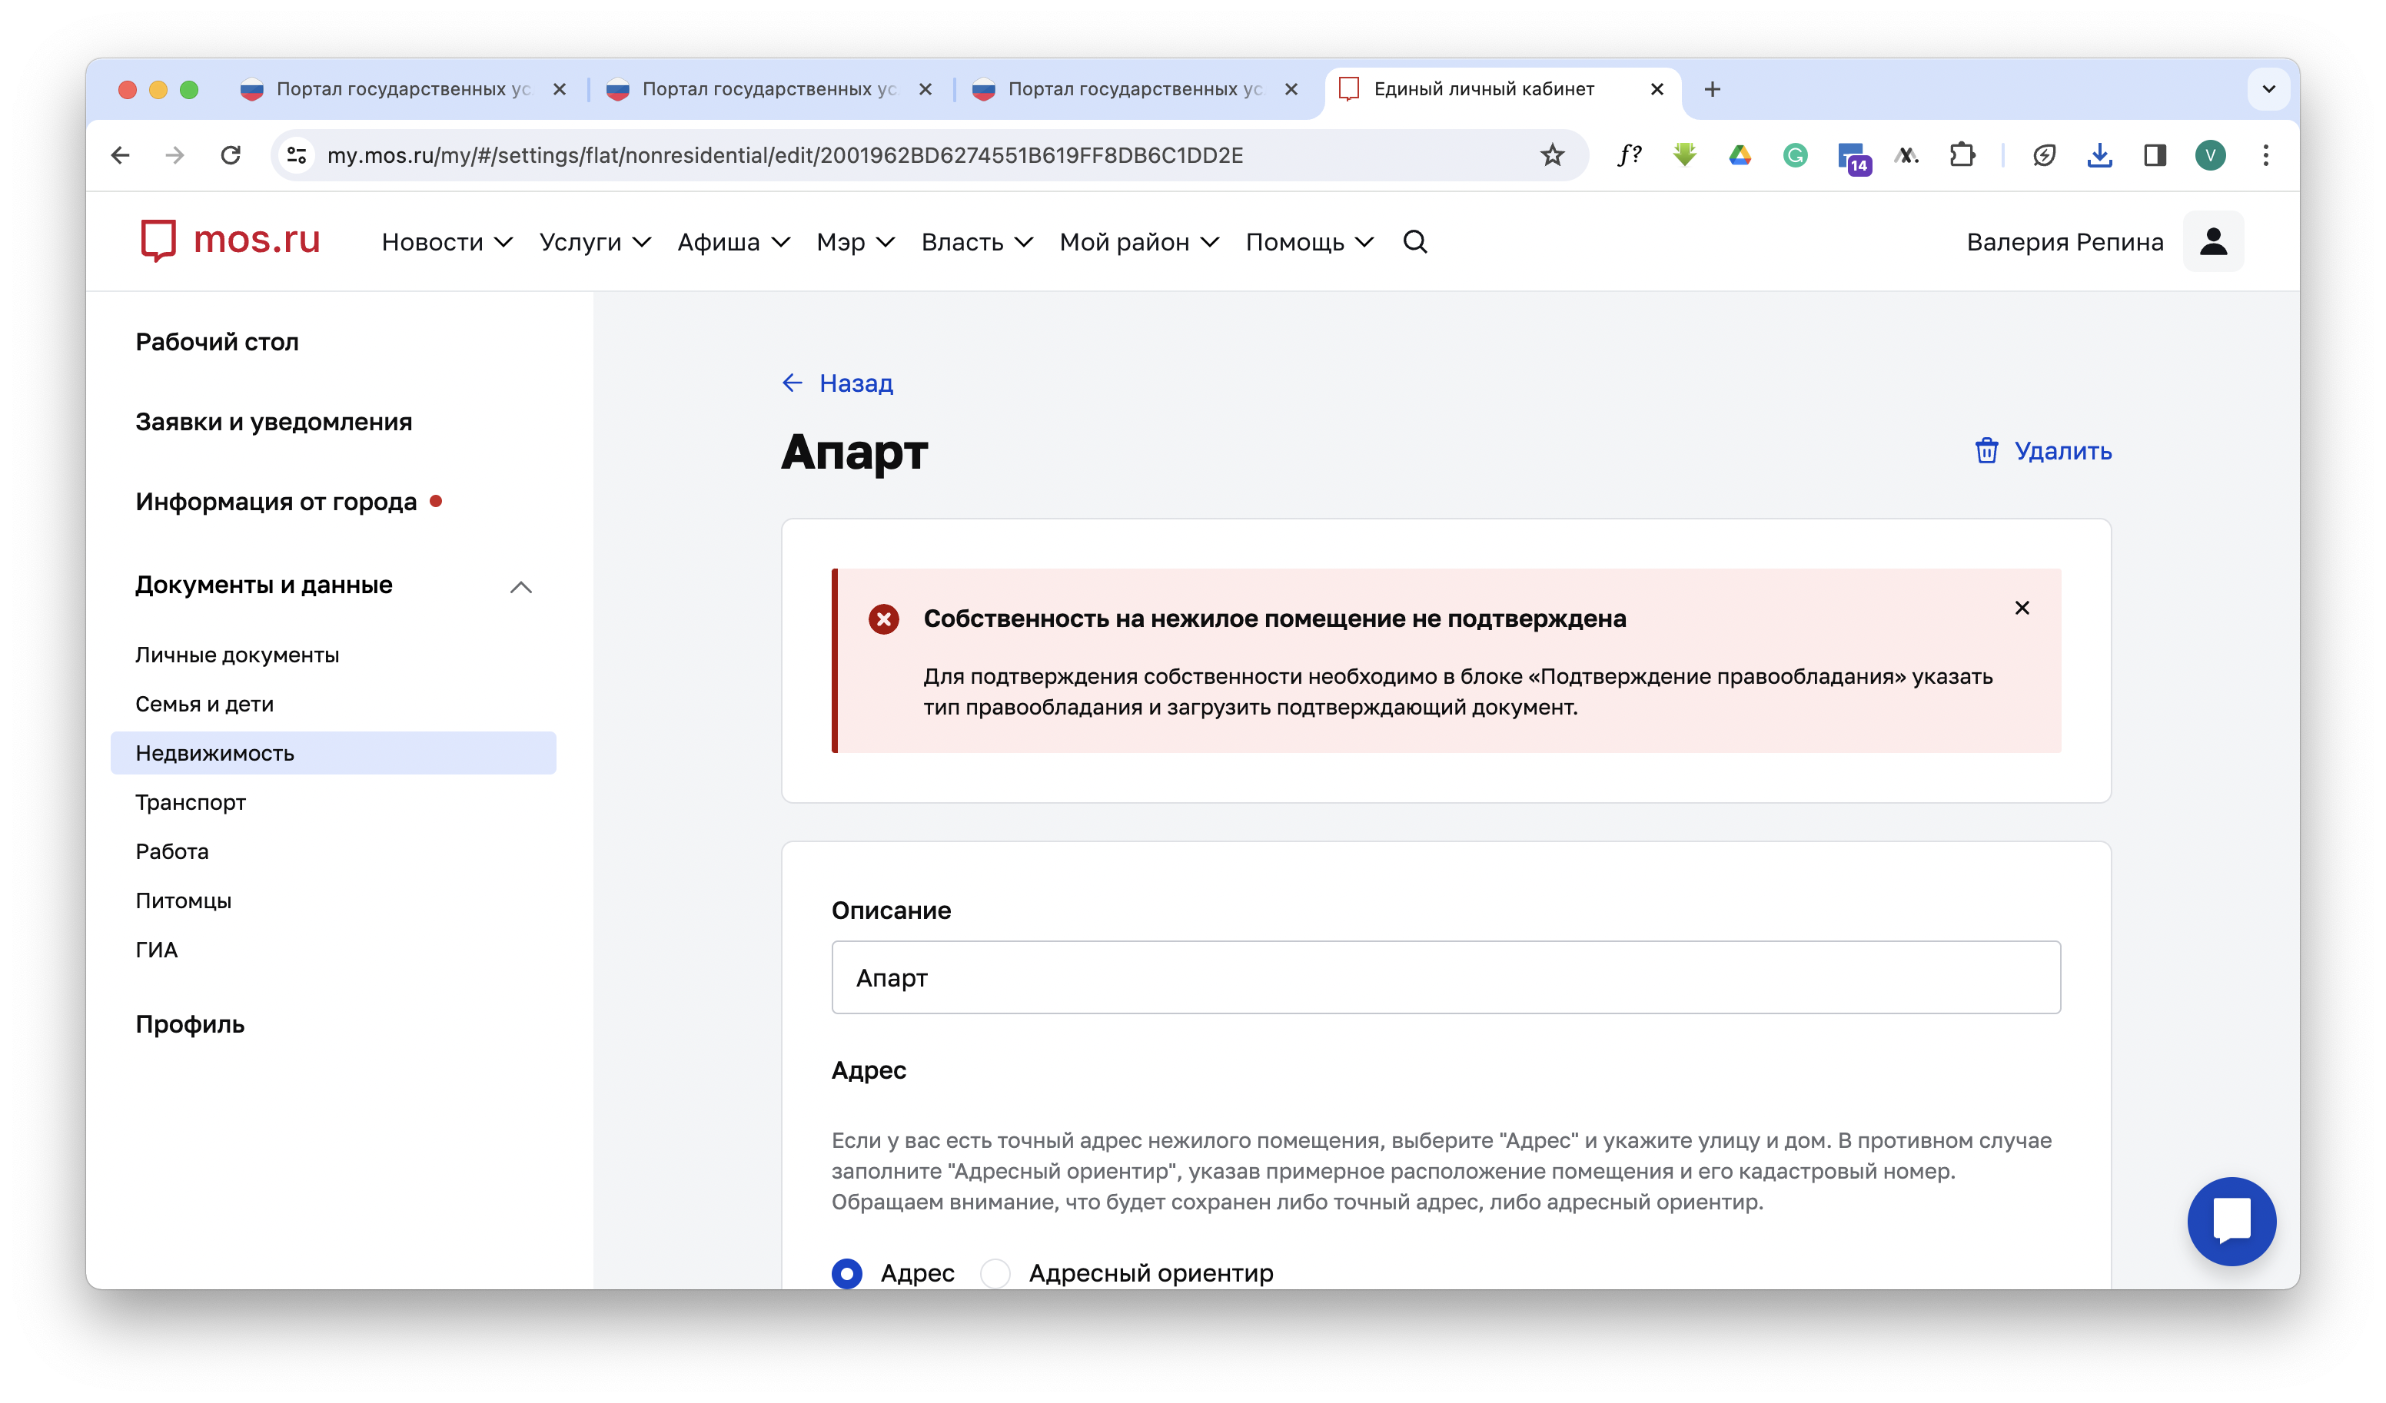This screenshot has height=1403, width=2386.
Task: Expand the Власть dropdown menu
Action: [x=976, y=242]
